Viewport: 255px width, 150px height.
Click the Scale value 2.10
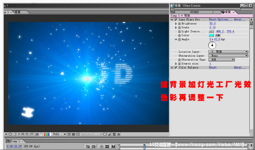[213, 27]
